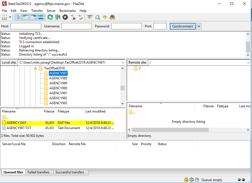Select the AGENCY993 folder in the tree
Image resolution: width=252 pixels, height=183 pixels.
pyautogui.click(x=58, y=103)
